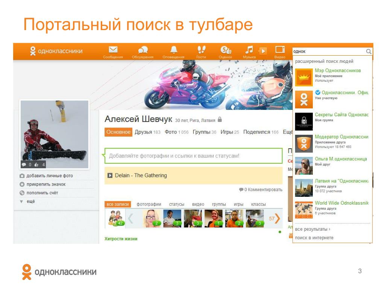The image size is (385, 289).
Task: Click the thumbs-up count on profile photo
Action: click(x=39, y=165)
